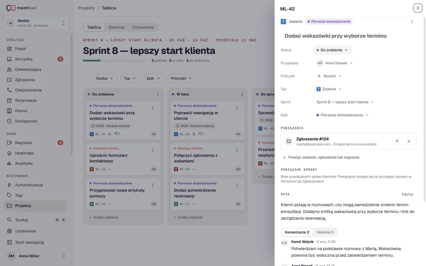
Task: Open the Epik filter on board
Action: coord(154,78)
